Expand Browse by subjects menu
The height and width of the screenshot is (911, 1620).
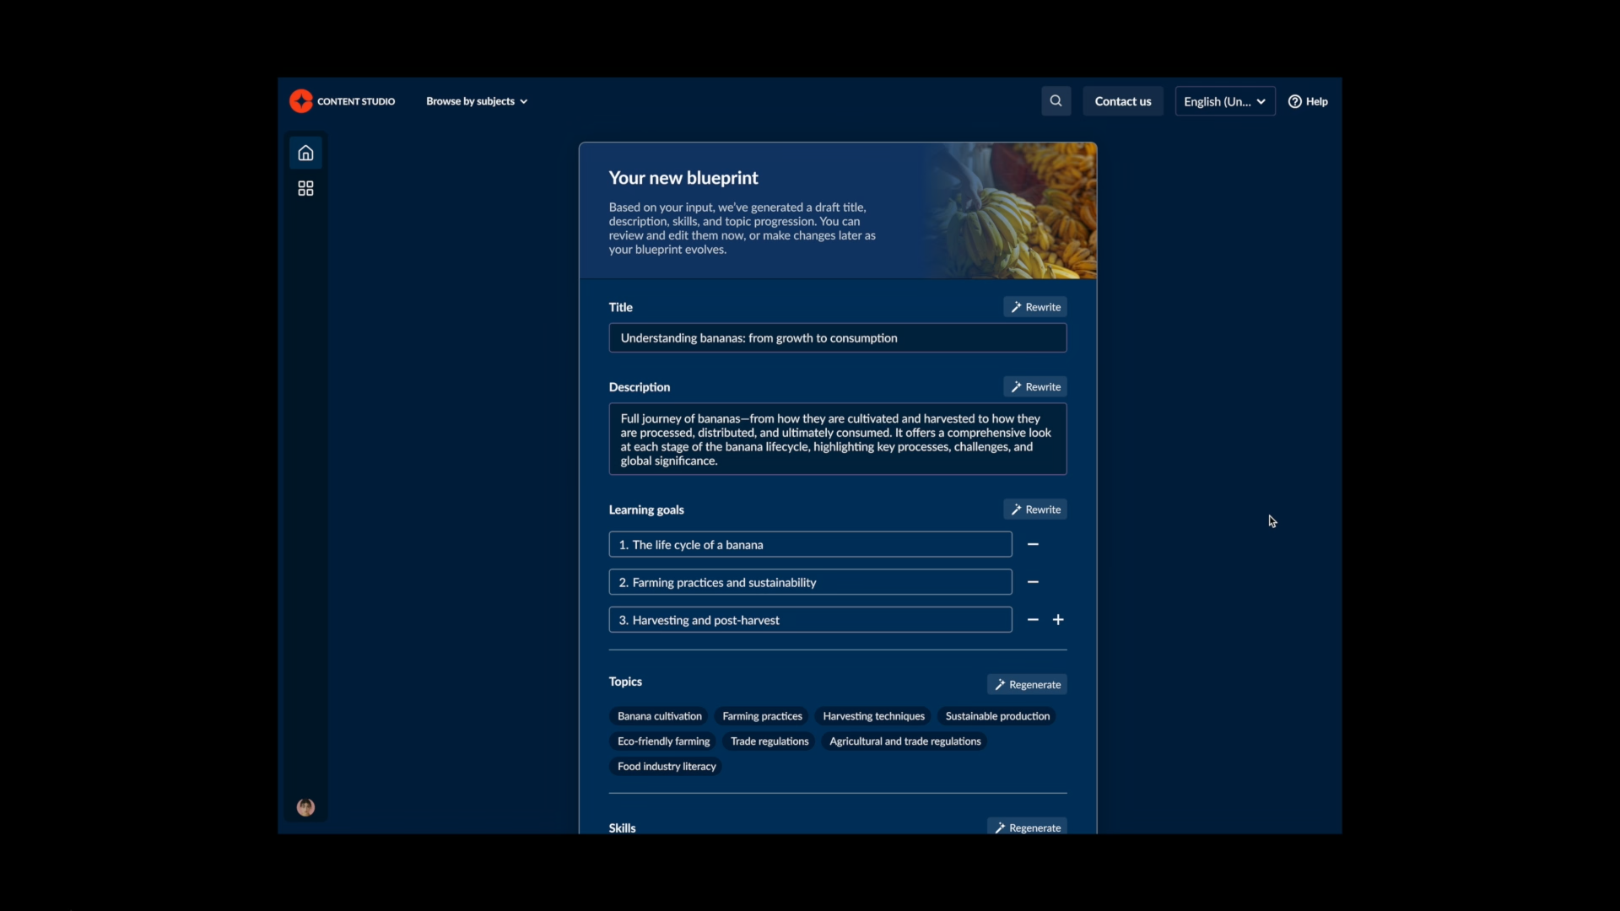click(477, 101)
